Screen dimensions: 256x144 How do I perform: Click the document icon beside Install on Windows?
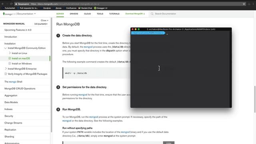click(x=10, y=64)
